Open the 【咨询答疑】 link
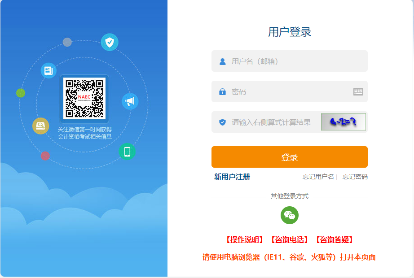This screenshot has height=278, width=414. (334, 239)
